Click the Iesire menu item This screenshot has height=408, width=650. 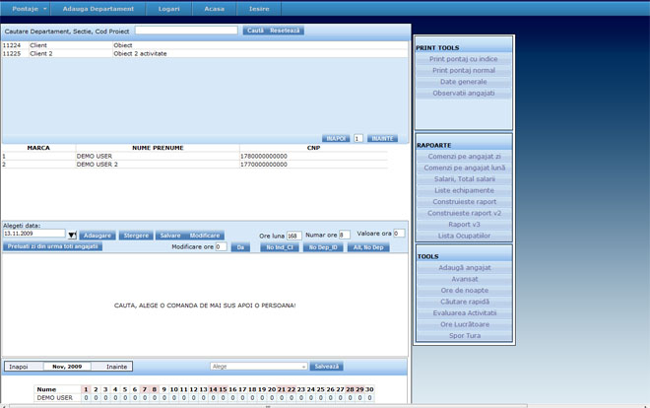point(259,9)
